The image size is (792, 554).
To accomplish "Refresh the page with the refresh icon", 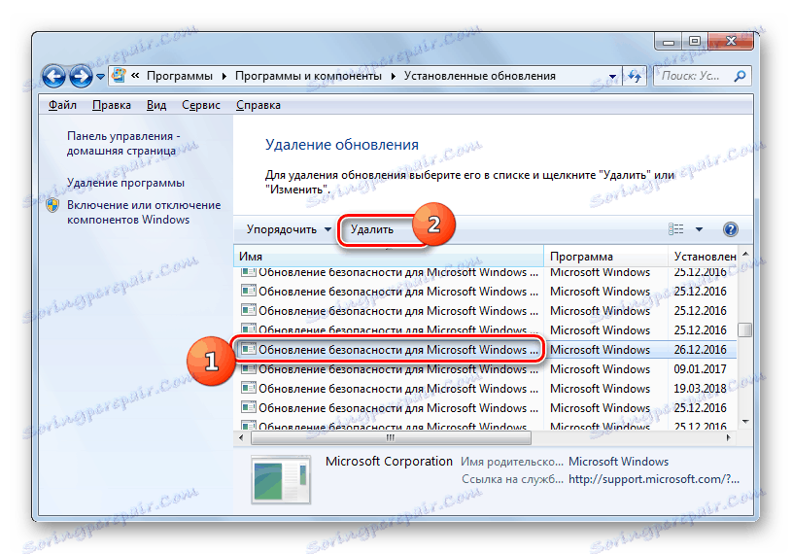I will point(635,76).
